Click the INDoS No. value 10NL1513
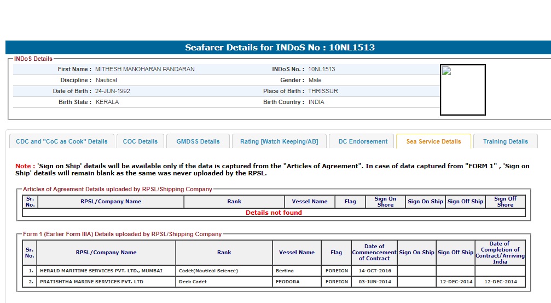The image size is (551, 303). (322, 70)
